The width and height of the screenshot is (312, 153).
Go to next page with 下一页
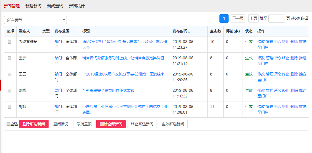238,19
